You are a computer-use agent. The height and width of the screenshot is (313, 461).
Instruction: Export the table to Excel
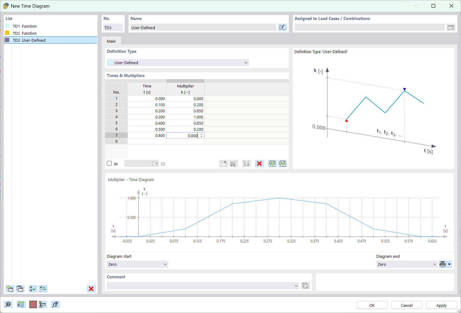click(272, 163)
